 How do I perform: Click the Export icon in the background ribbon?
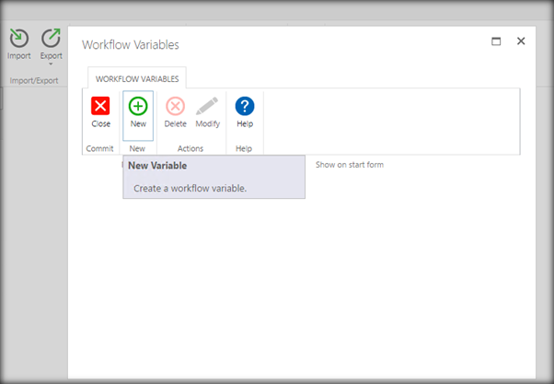pyautogui.click(x=52, y=38)
